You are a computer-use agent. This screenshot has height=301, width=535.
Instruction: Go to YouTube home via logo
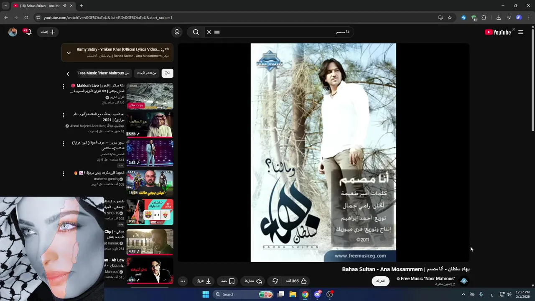click(x=498, y=32)
